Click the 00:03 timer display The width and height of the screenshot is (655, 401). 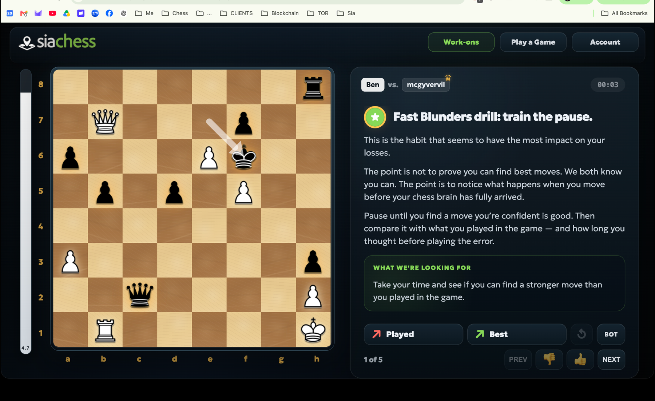pyautogui.click(x=608, y=85)
